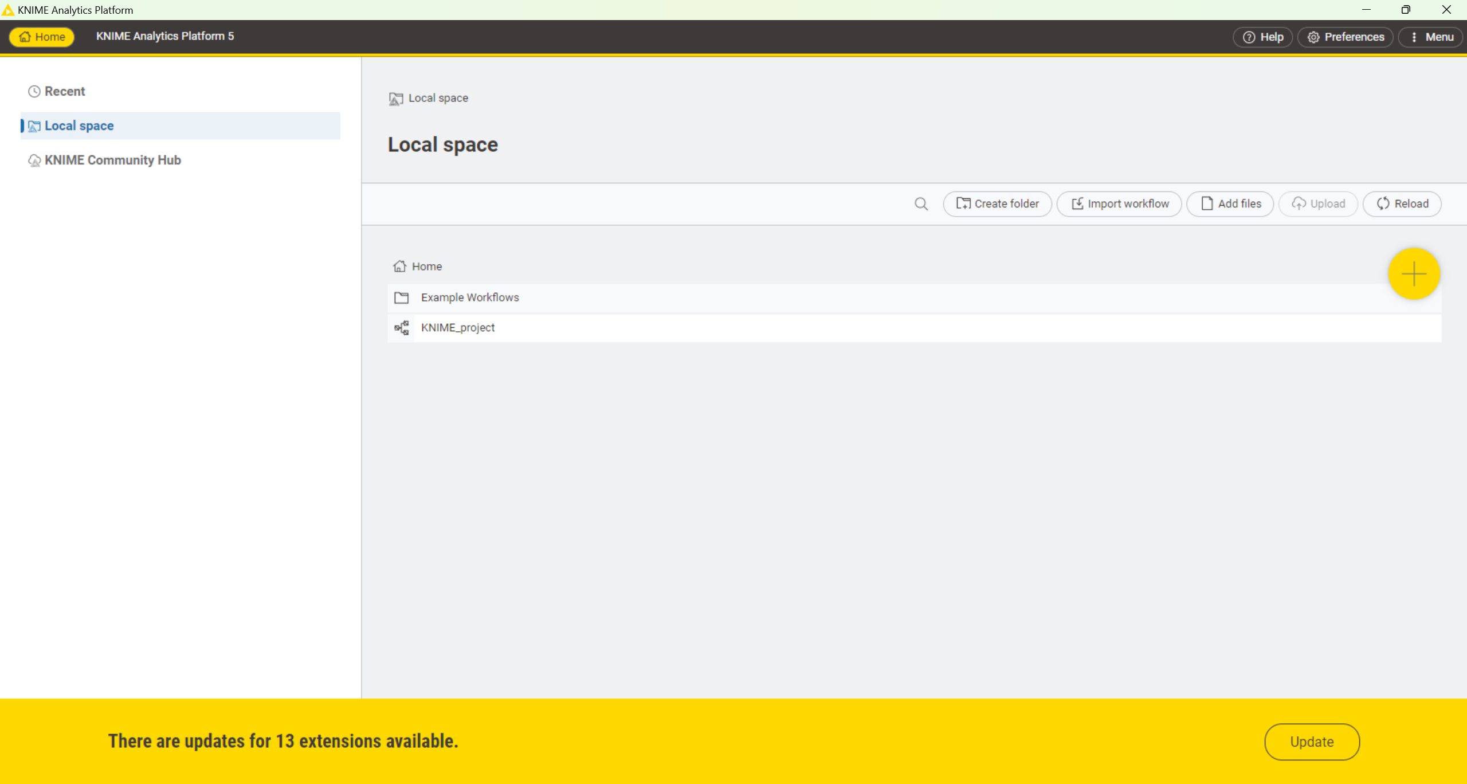Screen dimensions: 1467x784
Task: Restore down the KNIME window
Action: 1406,10
